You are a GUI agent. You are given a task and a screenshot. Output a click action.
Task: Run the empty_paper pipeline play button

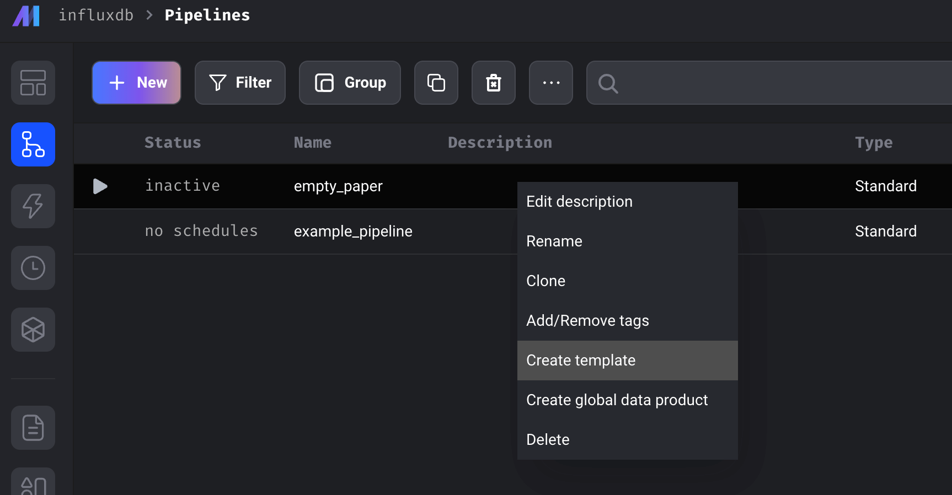click(100, 186)
